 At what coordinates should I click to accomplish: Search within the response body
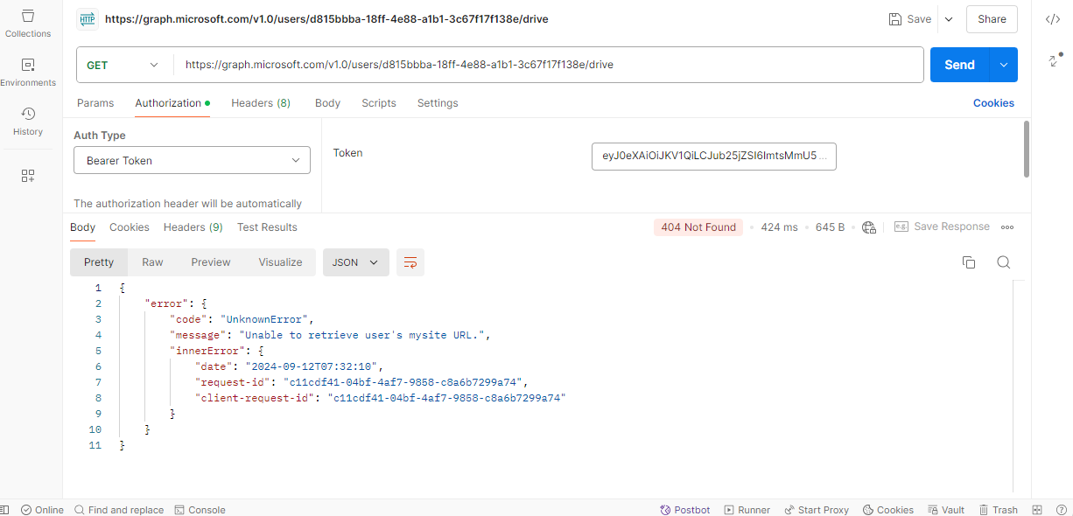(x=1004, y=262)
